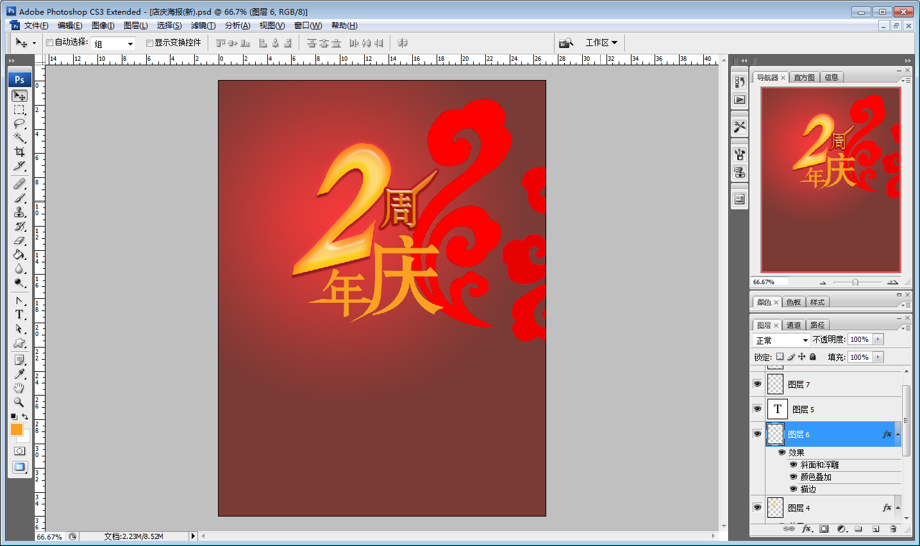Switch to the 路径 tab

click(817, 325)
